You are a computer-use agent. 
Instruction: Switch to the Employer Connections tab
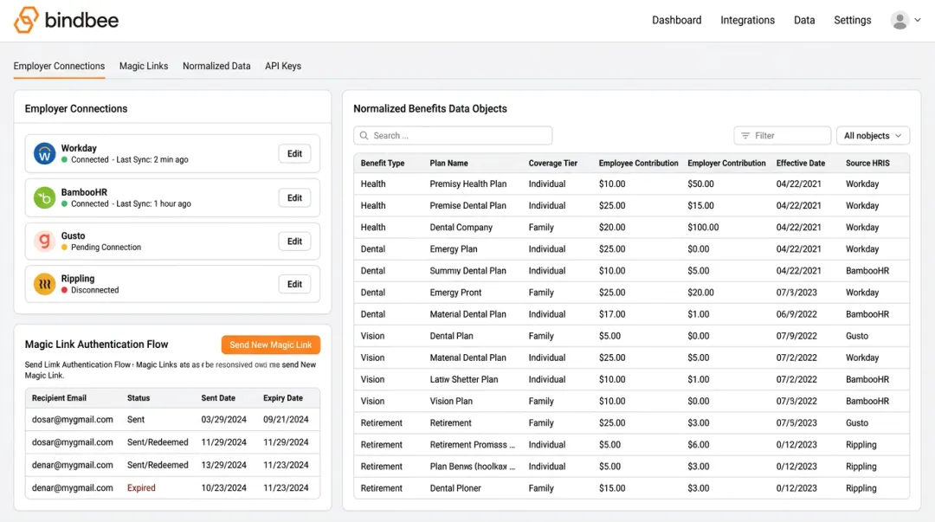(59, 66)
